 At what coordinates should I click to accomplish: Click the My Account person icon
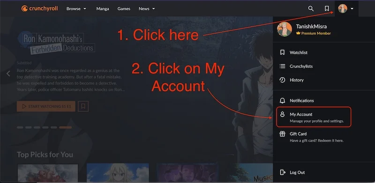282,114
